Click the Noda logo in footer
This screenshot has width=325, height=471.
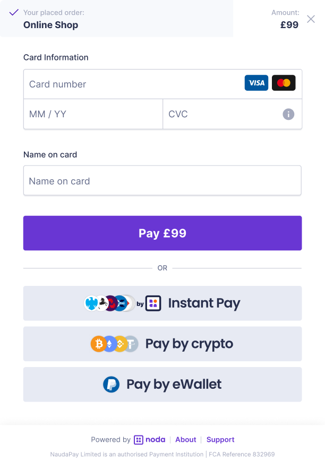point(149,440)
